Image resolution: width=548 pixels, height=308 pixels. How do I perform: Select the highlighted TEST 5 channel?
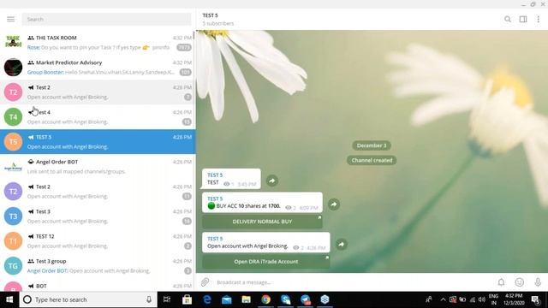coord(98,141)
